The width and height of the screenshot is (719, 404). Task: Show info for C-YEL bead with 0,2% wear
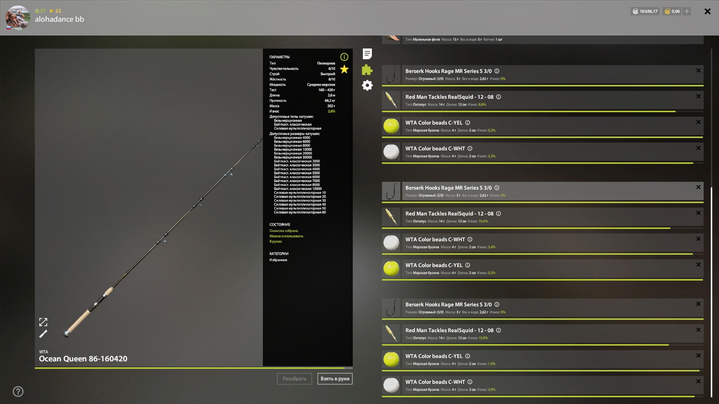click(x=468, y=123)
